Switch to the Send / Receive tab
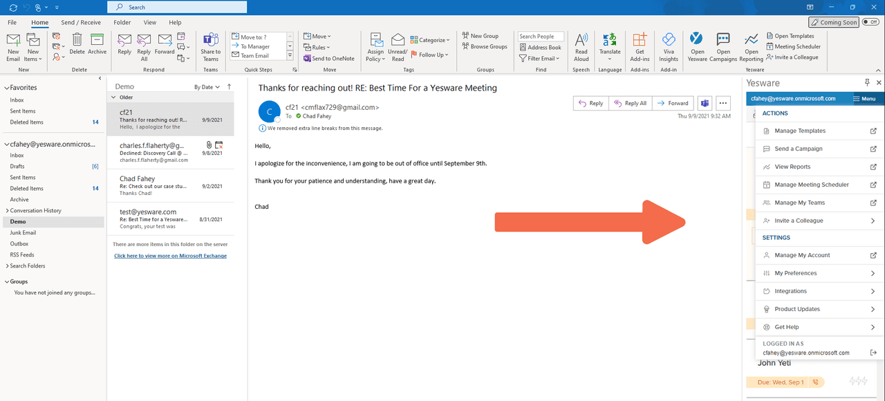 tap(81, 22)
